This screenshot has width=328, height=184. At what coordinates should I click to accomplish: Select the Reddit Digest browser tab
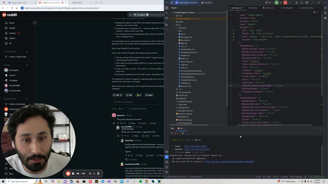pyautogui.click(x=81, y=3)
